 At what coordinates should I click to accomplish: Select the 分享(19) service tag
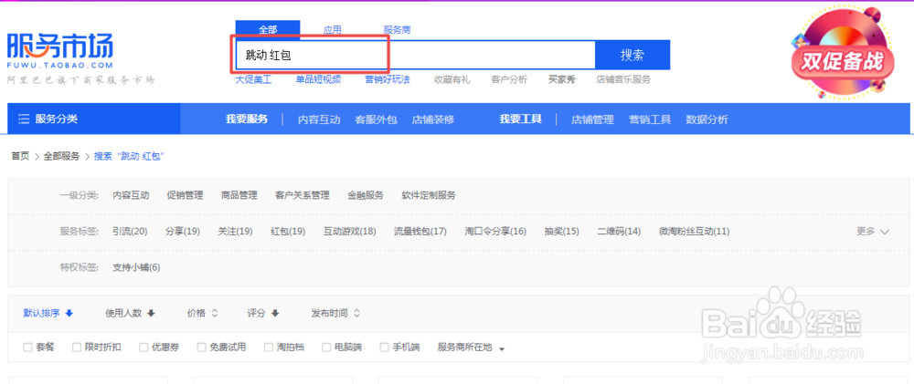(x=183, y=232)
